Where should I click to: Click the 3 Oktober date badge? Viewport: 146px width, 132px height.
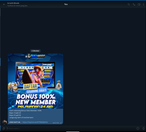(35, 51)
